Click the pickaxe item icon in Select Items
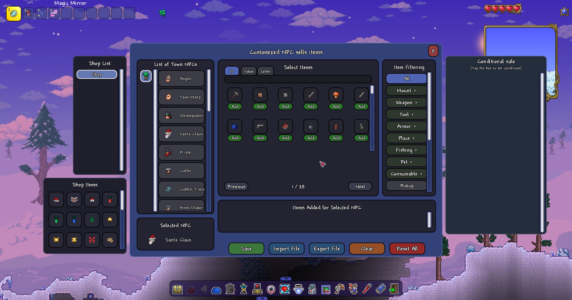This screenshot has height=300, width=572. click(x=235, y=95)
